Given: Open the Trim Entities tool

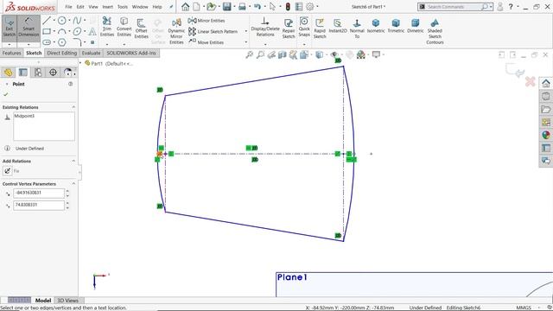Looking at the screenshot, I should click(107, 27).
